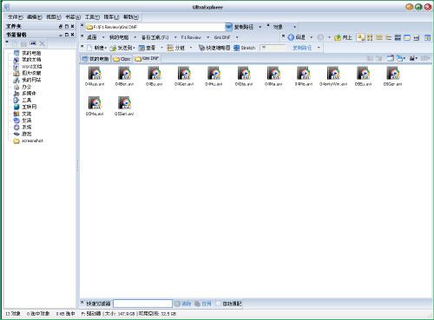
Task: Click inside the quick filter text field
Action: point(142,304)
